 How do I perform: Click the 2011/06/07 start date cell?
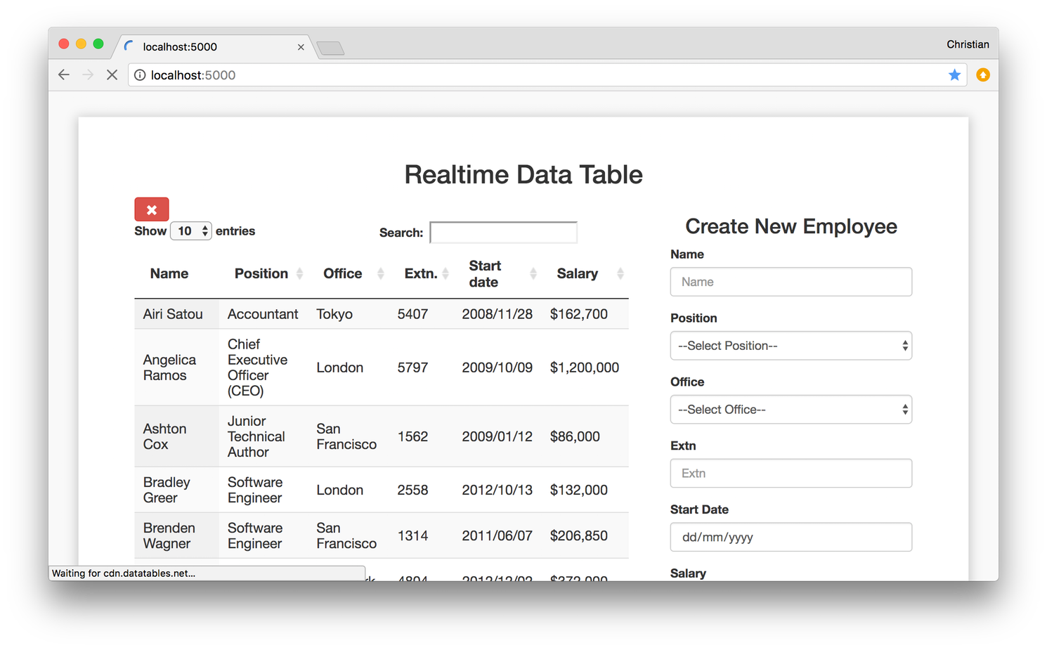498,535
